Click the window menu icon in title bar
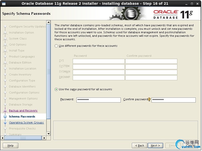The width and height of the screenshot is (202, 151). pos(4,4)
